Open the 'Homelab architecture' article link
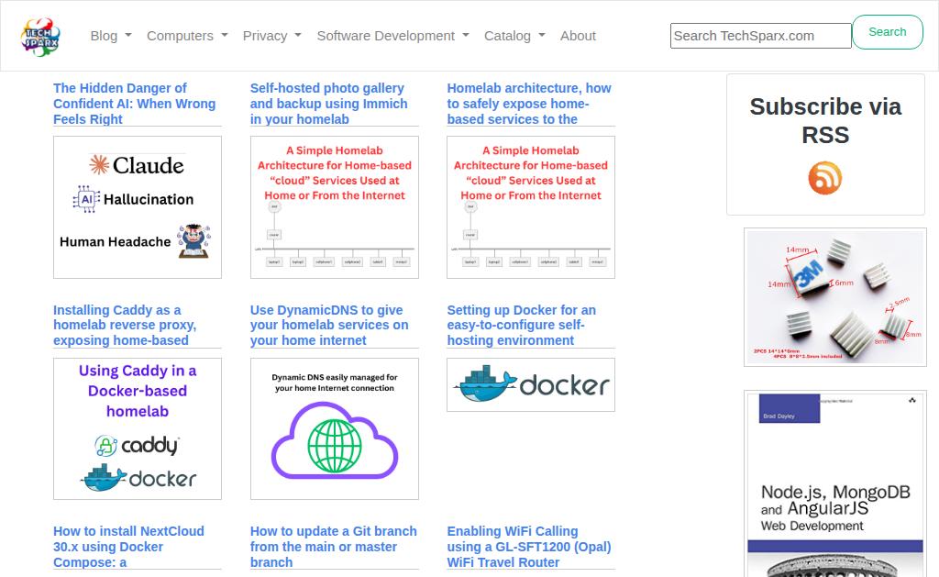This screenshot has height=577, width=939. click(x=529, y=104)
